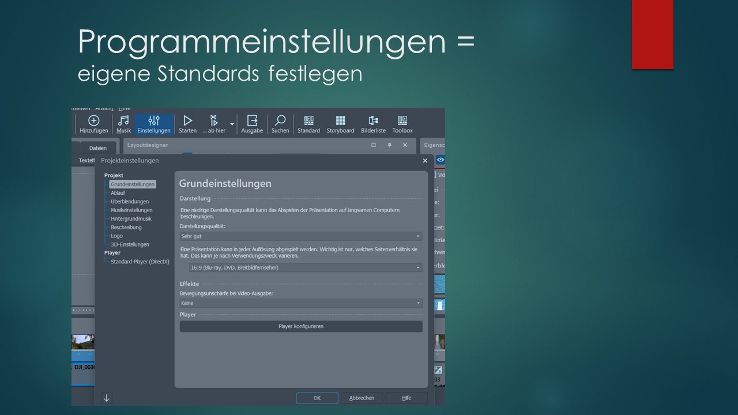
Task: Confirm the dialog with OK
Action: click(x=317, y=398)
